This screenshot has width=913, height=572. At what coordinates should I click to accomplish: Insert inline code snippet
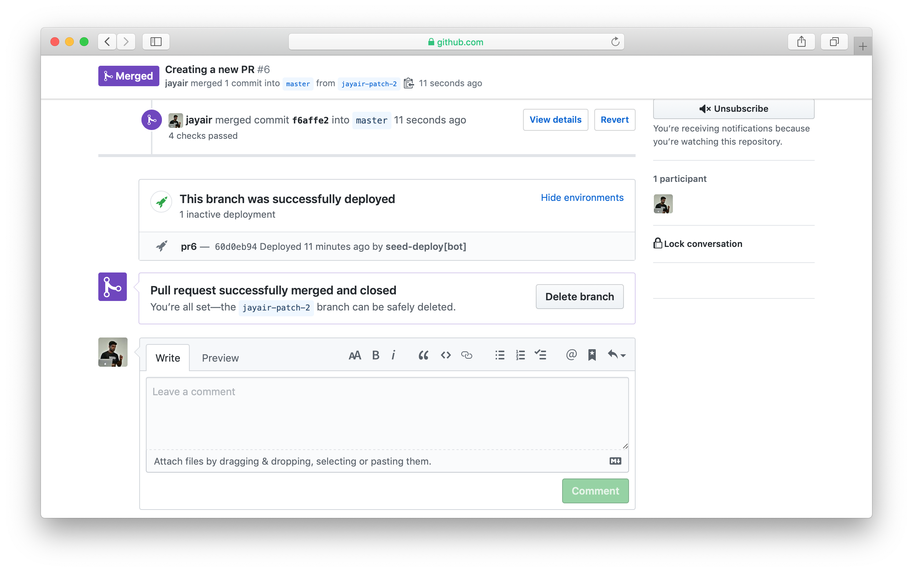click(446, 355)
